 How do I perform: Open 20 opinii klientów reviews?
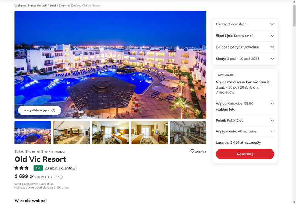pyautogui.click(x=60, y=168)
